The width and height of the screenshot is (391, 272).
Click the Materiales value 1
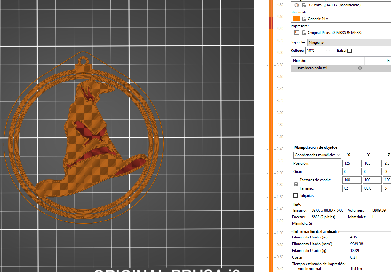point(372,217)
